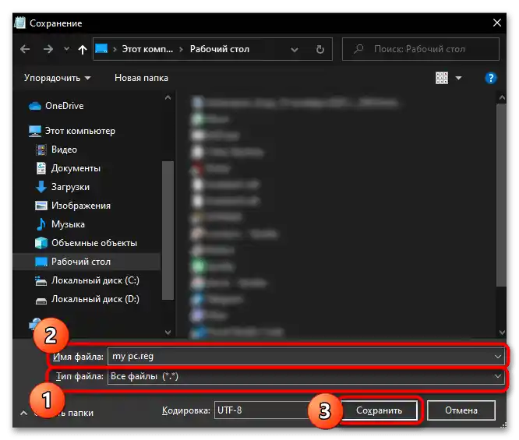The height and width of the screenshot is (440, 519).
Task: Click the drive icon for disk C:
Action: click(41, 281)
